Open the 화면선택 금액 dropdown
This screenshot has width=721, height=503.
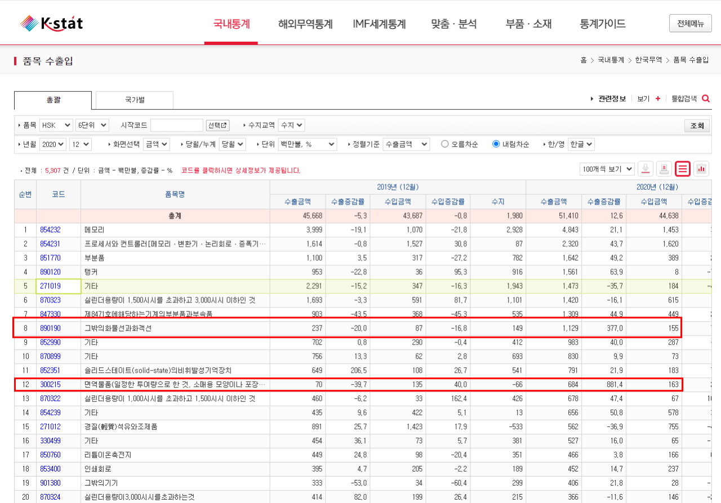(156, 144)
